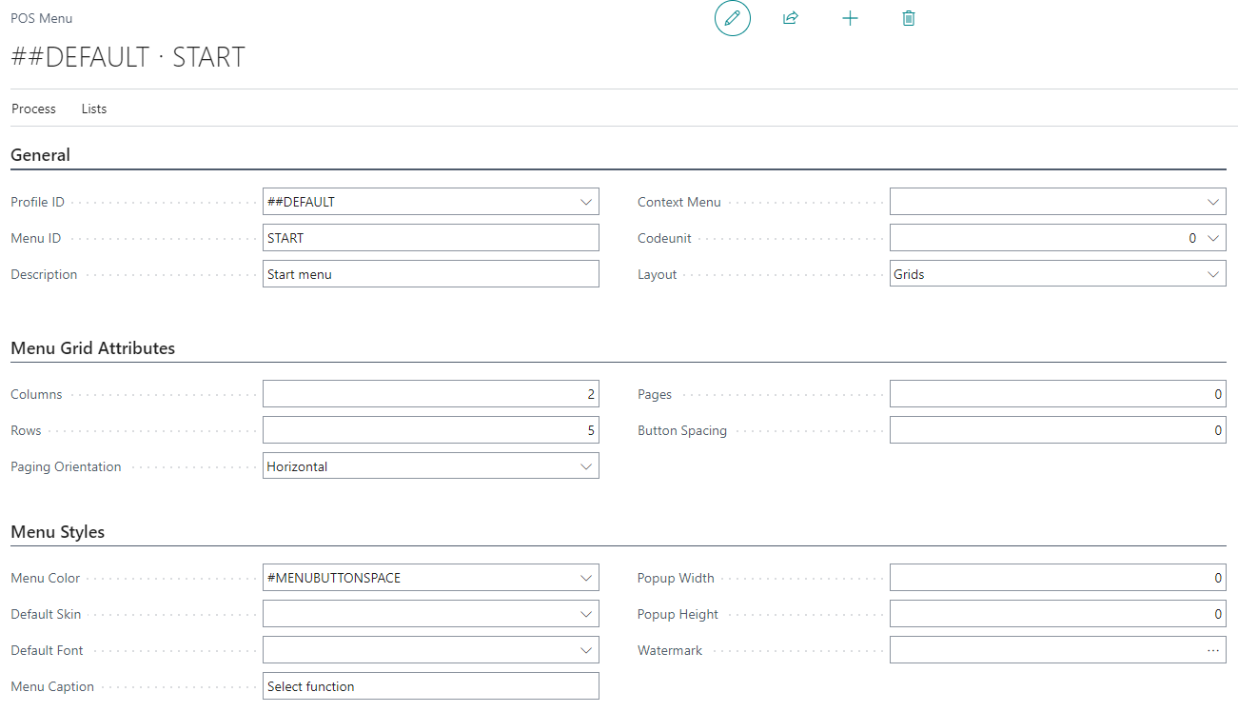
Task: Click the share icon
Action: coord(790,18)
